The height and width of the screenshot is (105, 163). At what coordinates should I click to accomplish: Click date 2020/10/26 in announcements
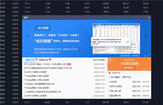pyautogui.click(x=99, y=96)
